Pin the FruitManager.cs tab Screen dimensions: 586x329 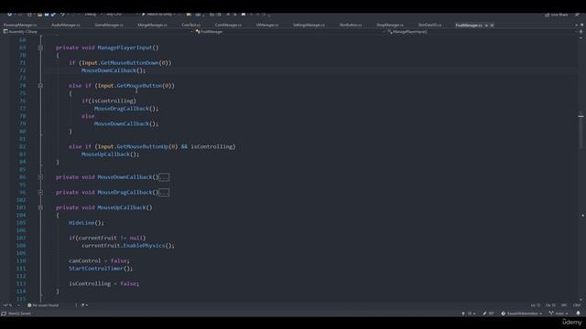486,25
